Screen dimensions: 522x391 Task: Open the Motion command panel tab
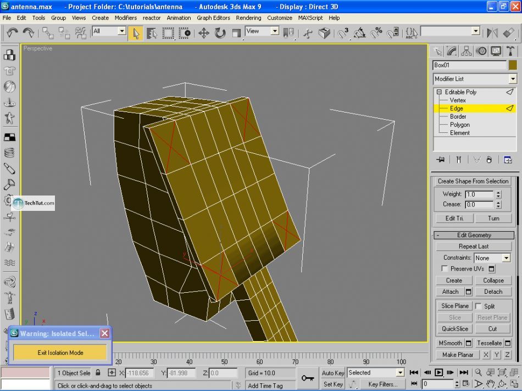click(x=481, y=51)
